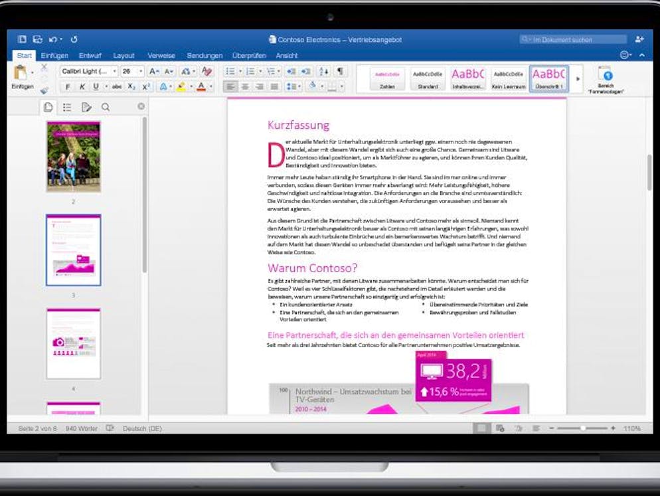Open the Einfügen ribbon tab

[54, 56]
